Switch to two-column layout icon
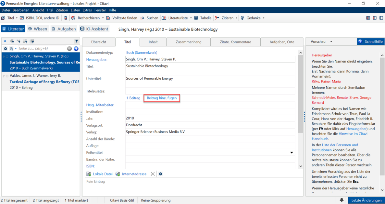Viewport: 385px width, 204px height. (374, 18)
